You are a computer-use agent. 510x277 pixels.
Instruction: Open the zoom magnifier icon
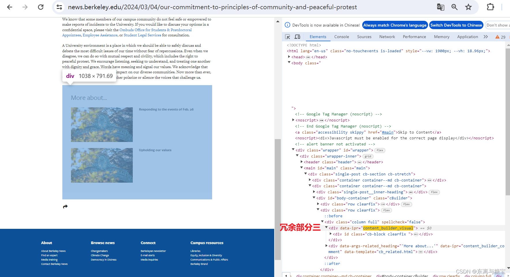(455, 7)
